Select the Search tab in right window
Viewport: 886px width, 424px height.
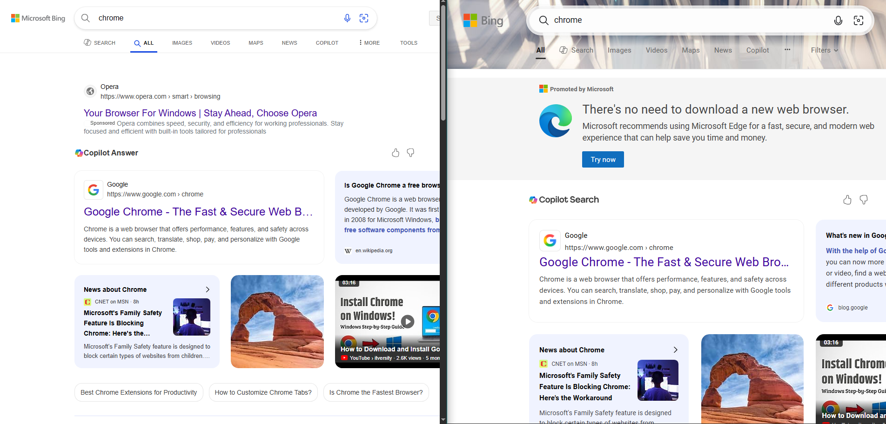576,50
